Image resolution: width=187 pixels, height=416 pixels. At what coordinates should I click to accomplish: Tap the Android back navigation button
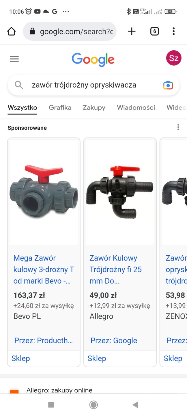pyautogui.click(x=135, y=405)
